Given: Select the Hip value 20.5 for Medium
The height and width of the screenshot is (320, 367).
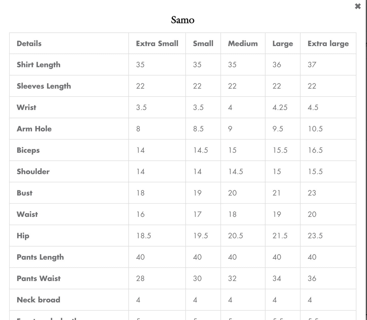Looking at the screenshot, I should pos(235,236).
